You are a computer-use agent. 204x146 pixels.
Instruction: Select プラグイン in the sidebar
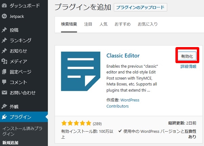tap(24, 117)
